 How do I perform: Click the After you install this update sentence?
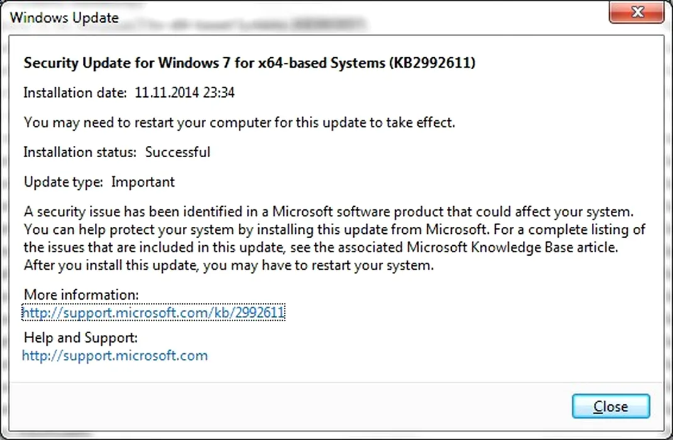pyautogui.click(x=229, y=265)
